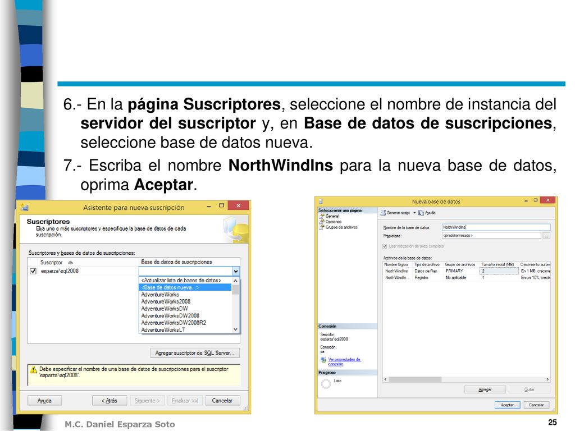Click dropdown list scroll up arrow
This screenshot has width=575, height=431.
(x=235, y=281)
